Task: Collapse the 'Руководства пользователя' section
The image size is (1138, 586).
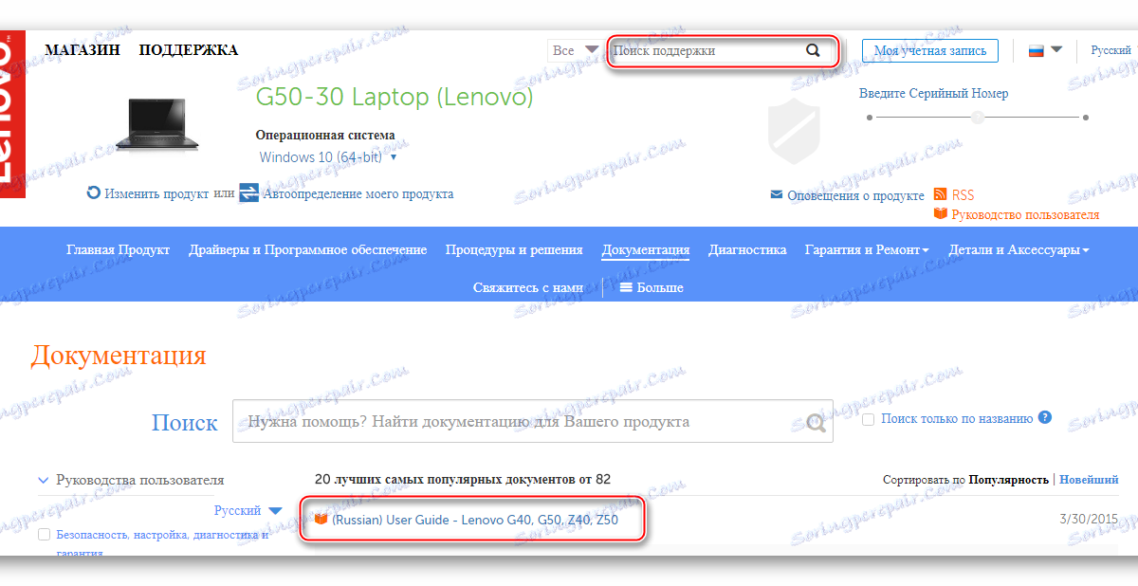Action: tap(43, 481)
